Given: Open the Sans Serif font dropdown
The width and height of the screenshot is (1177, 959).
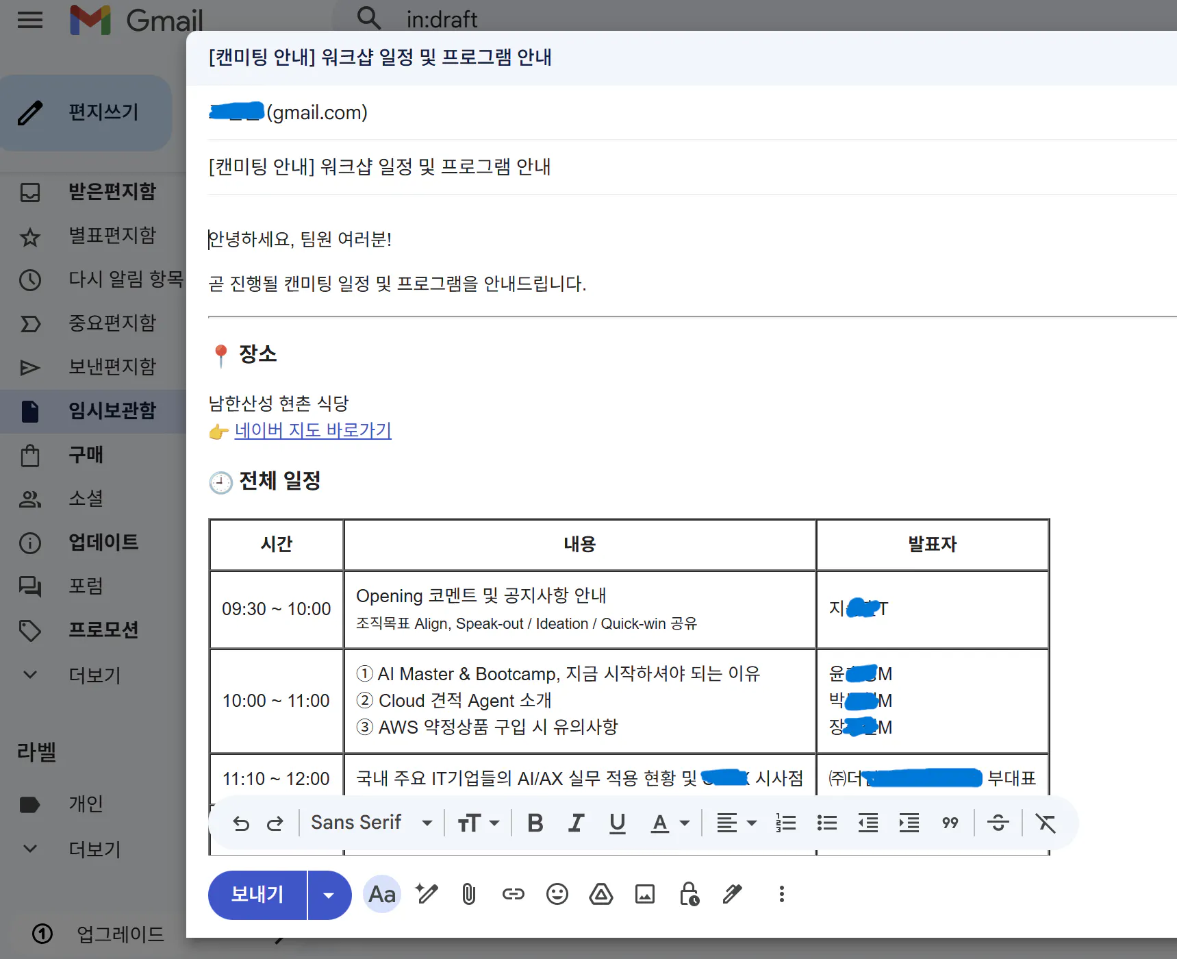Looking at the screenshot, I should click(x=370, y=823).
